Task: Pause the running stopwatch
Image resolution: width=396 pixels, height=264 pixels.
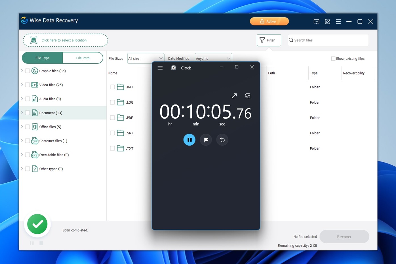Action: [189, 140]
